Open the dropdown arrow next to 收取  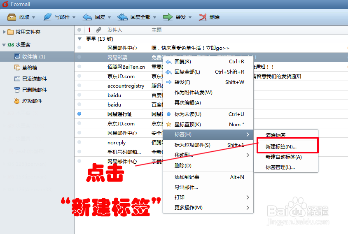pos(33,17)
